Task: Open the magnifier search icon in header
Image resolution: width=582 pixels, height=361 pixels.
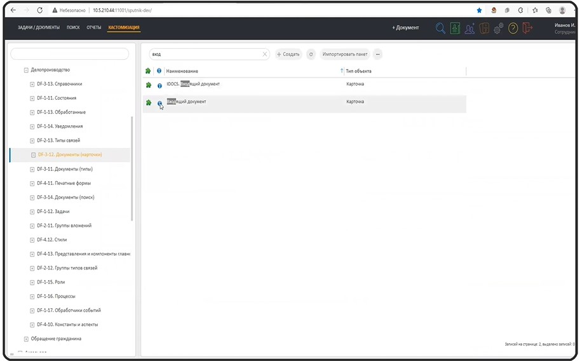Action: 440,28
